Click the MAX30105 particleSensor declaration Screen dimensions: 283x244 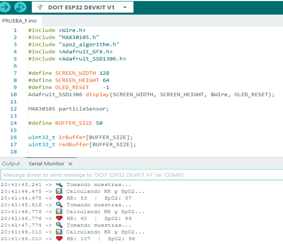69,109
